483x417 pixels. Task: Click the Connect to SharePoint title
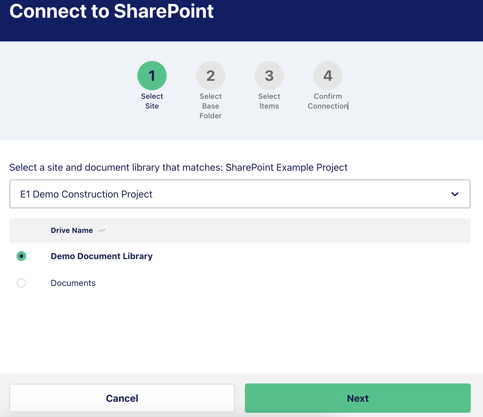click(111, 11)
